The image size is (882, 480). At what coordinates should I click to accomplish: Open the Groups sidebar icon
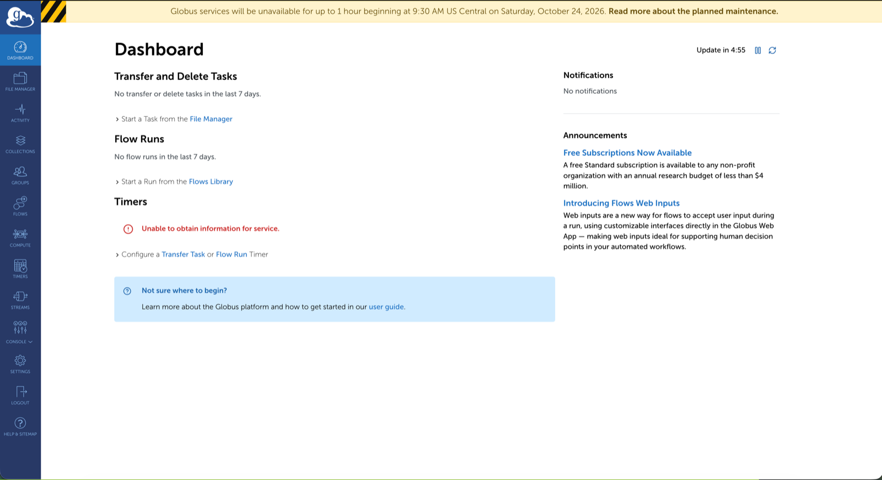click(20, 175)
